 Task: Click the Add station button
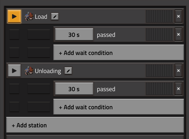tap(95, 125)
